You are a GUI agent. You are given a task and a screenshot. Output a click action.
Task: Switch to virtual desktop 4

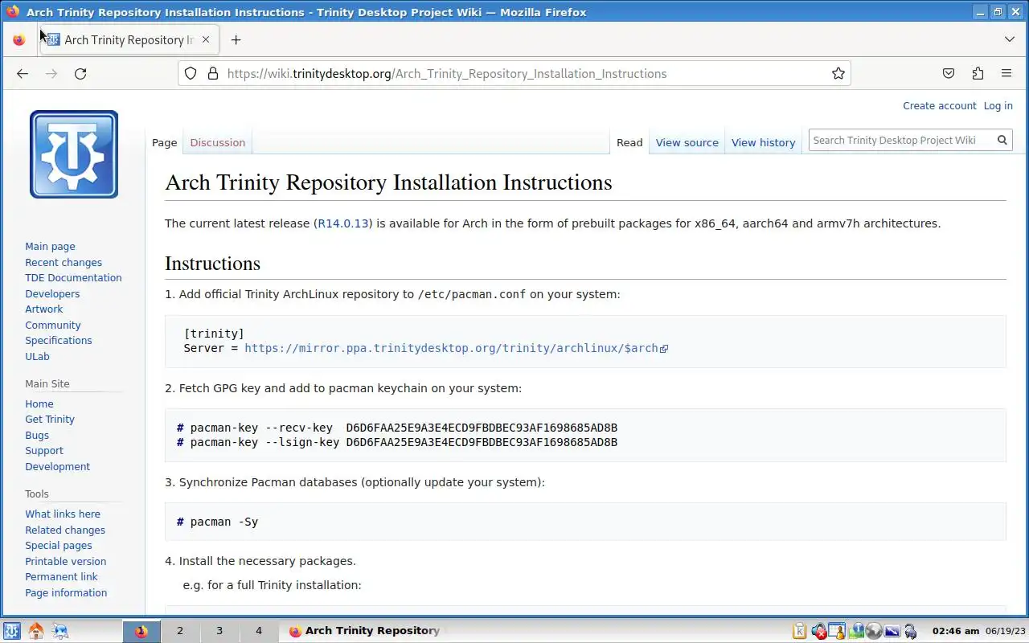pyautogui.click(x=259, y=631)
